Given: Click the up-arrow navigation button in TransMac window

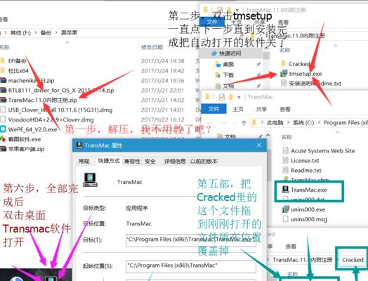Looking at the screenshot, I should tap(244, 123).
